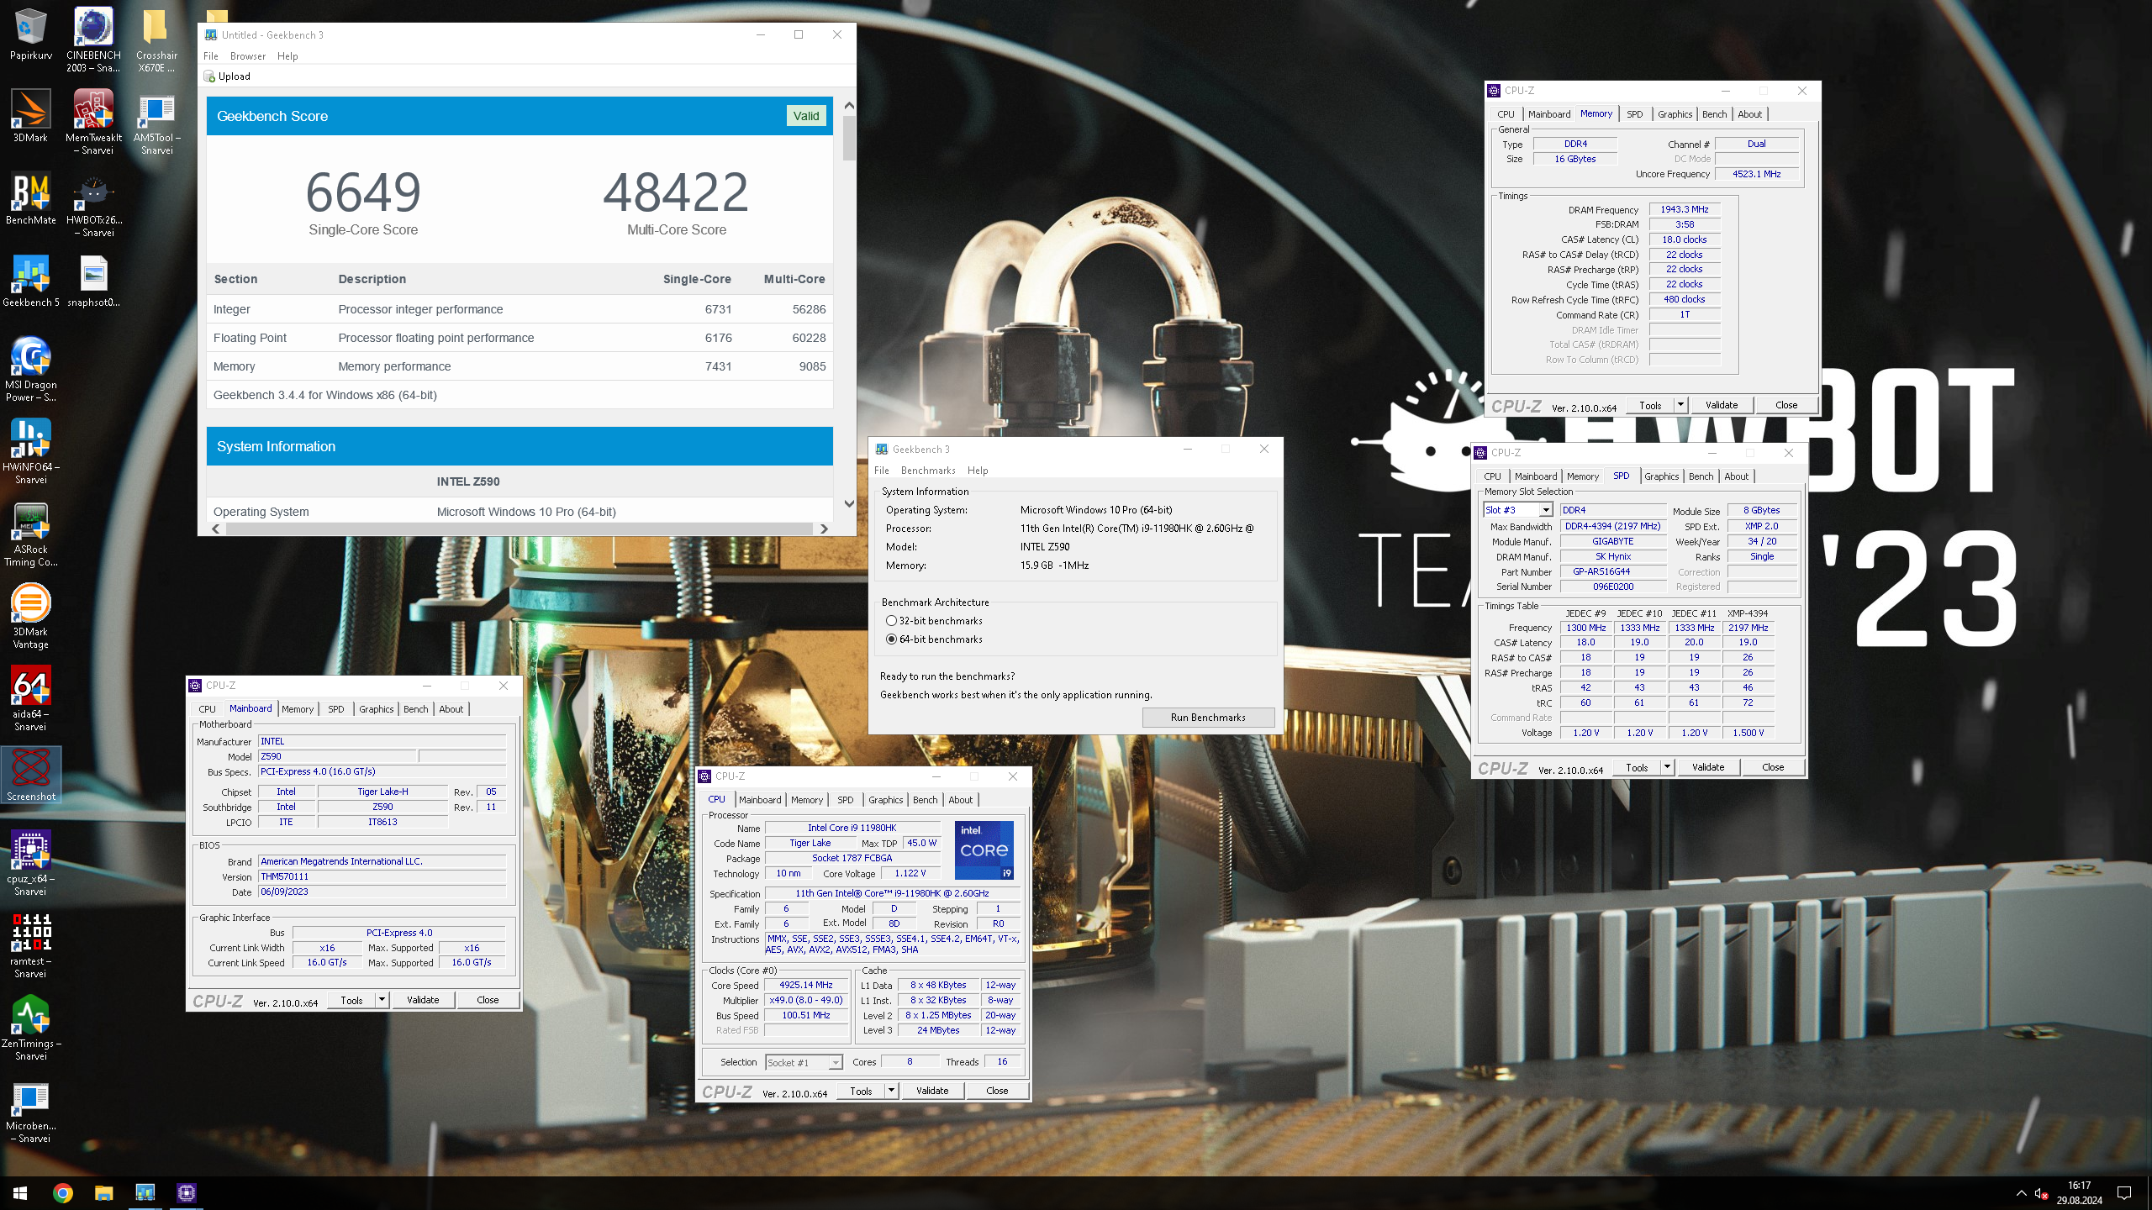This screenshot has width=2152, height=1210.
Task: Launch ramtest shortcut
Action: pyautogui.click(x=31, y=945)
